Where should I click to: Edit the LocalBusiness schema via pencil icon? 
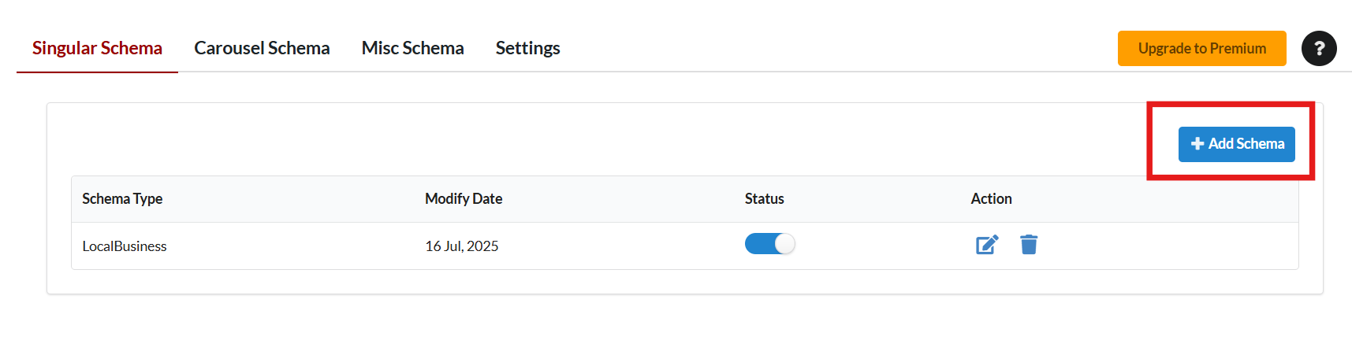point(987,245)
